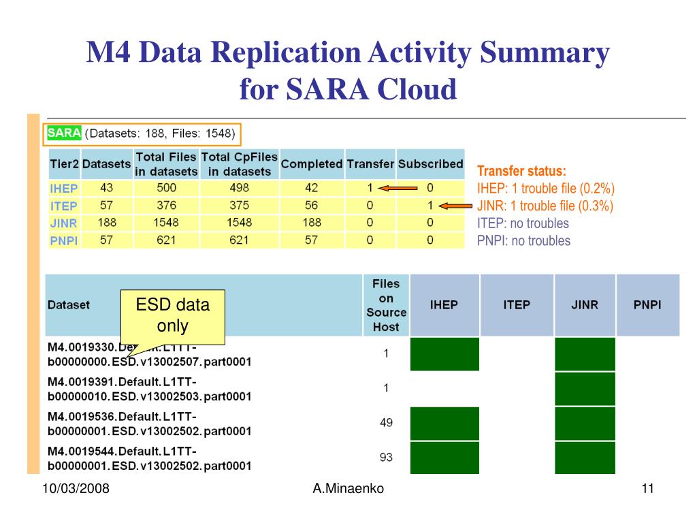697x523 pixels.
Task: Click the IHEP CpFiles value 498
Action: point(239,188)
